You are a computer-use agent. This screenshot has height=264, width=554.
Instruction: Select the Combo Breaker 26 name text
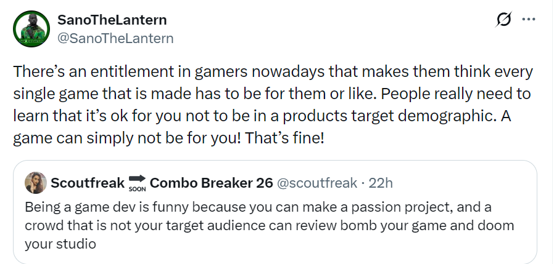point(211,183)
